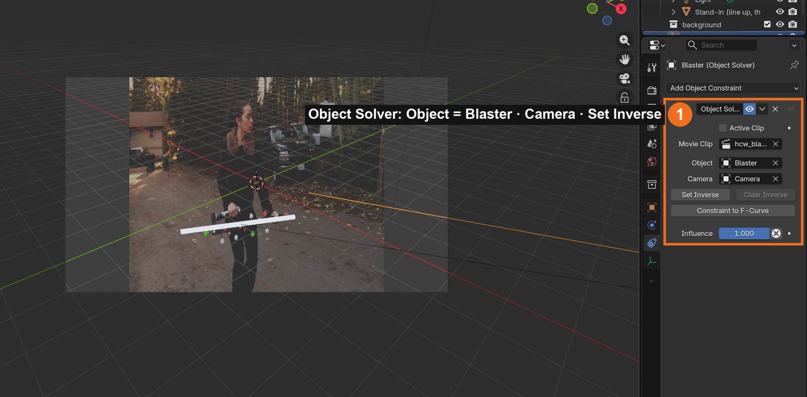Image resolution: width=807 pixels, height=397 pixels.
Task: Click the Stand-in orange triangle mesh icon
Action: [686, 12]
